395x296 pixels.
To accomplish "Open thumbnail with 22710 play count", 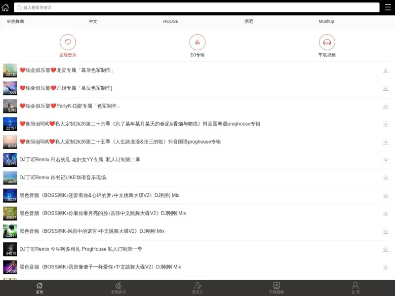I will click(10, 70).
